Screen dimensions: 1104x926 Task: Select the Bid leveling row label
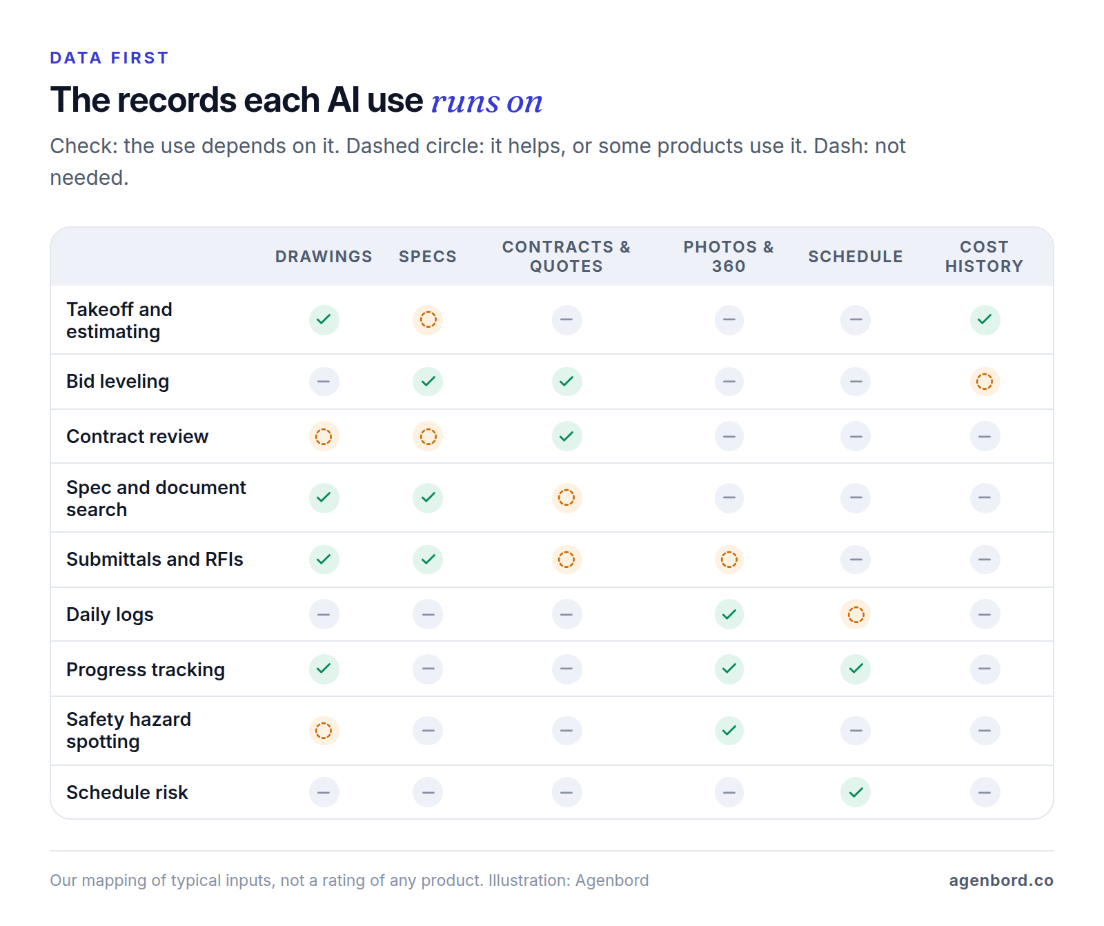[117, 382]
